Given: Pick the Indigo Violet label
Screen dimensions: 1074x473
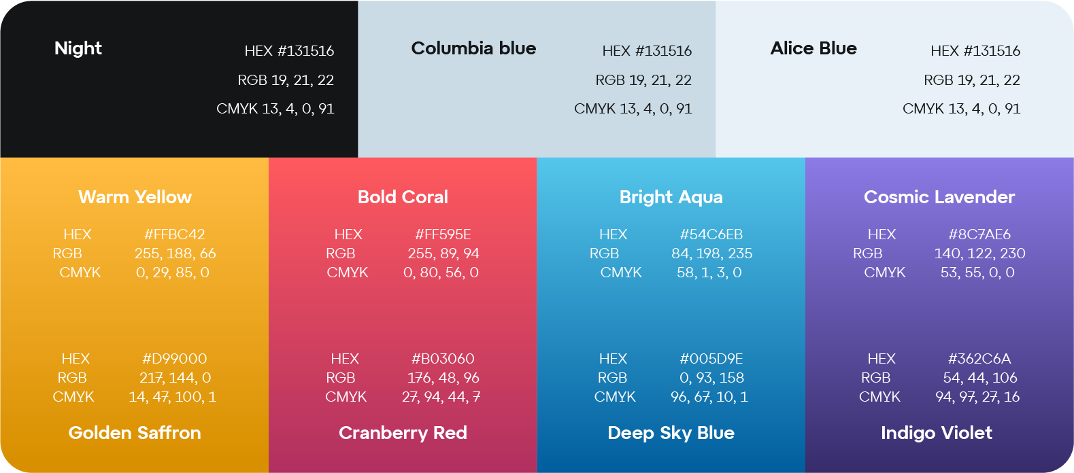Looking at the screenshot, I should (x=936, y=433).
